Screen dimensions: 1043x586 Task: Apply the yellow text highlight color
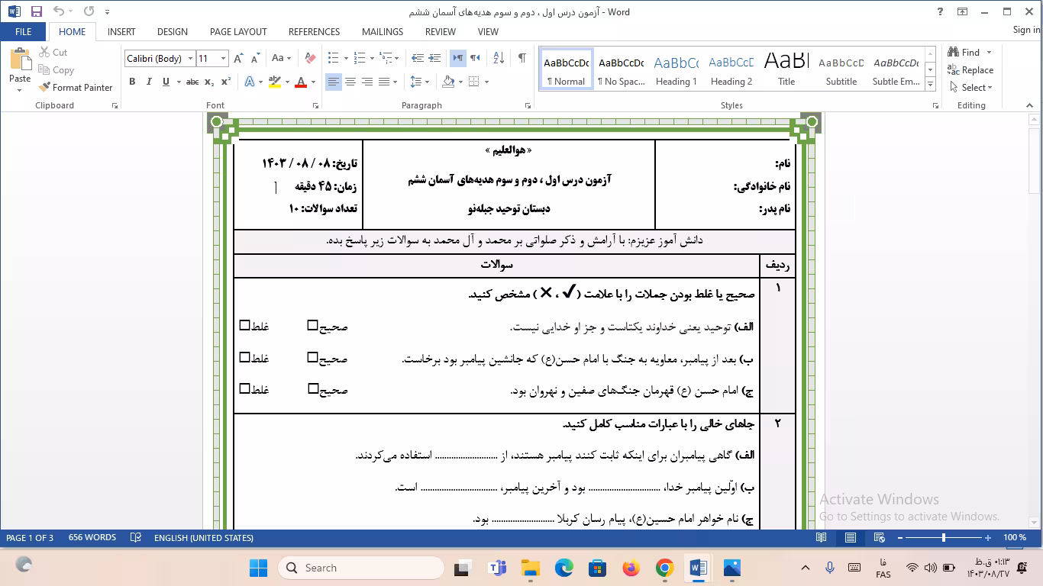275,82
